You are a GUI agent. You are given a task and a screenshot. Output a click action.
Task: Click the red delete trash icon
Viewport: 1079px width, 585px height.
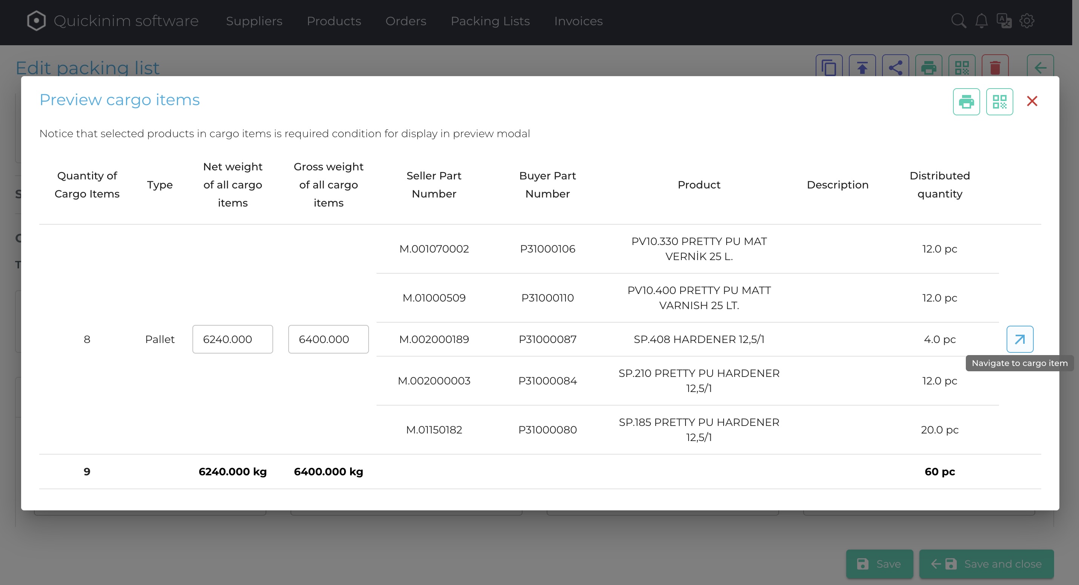995,67
